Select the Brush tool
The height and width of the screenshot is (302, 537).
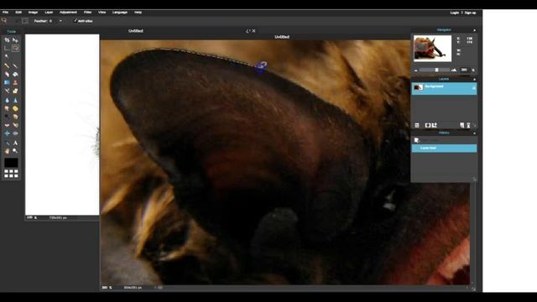click(15, 65)
